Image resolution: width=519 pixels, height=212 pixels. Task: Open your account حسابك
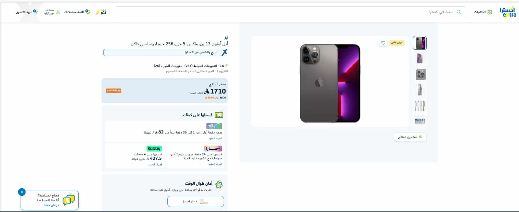point(52,12)
